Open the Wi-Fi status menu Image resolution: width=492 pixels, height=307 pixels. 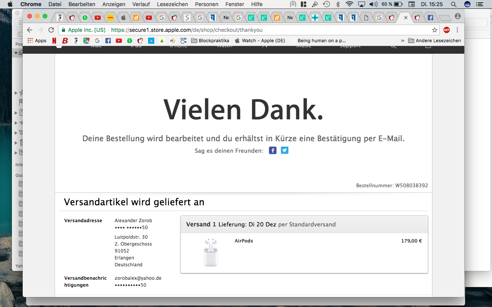tap(349, 4)
